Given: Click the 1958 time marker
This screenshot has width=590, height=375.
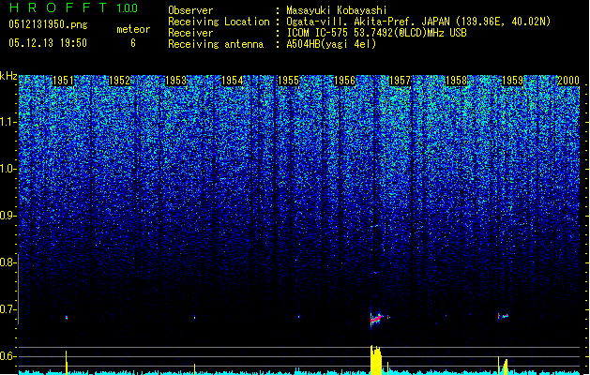Looking at the screenshot, I should pyautogui.click(x=456, y=81).
